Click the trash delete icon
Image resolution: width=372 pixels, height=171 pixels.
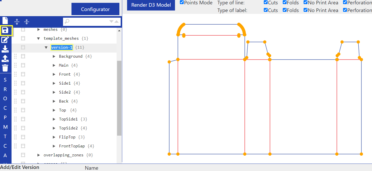point(5,68)
